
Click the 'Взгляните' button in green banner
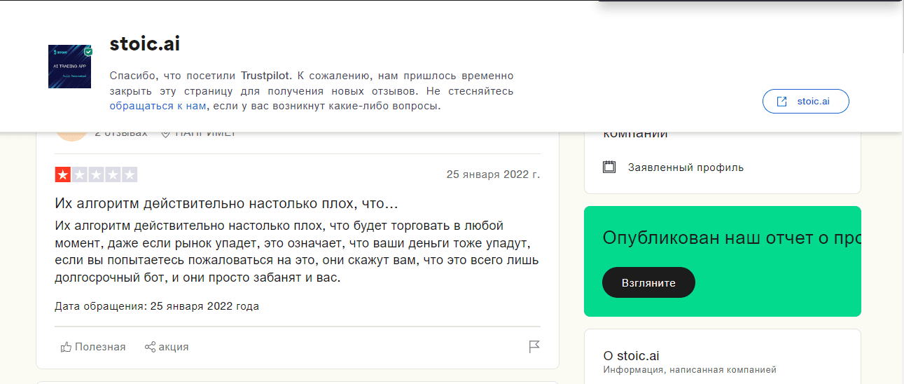[x=648, y=282]
